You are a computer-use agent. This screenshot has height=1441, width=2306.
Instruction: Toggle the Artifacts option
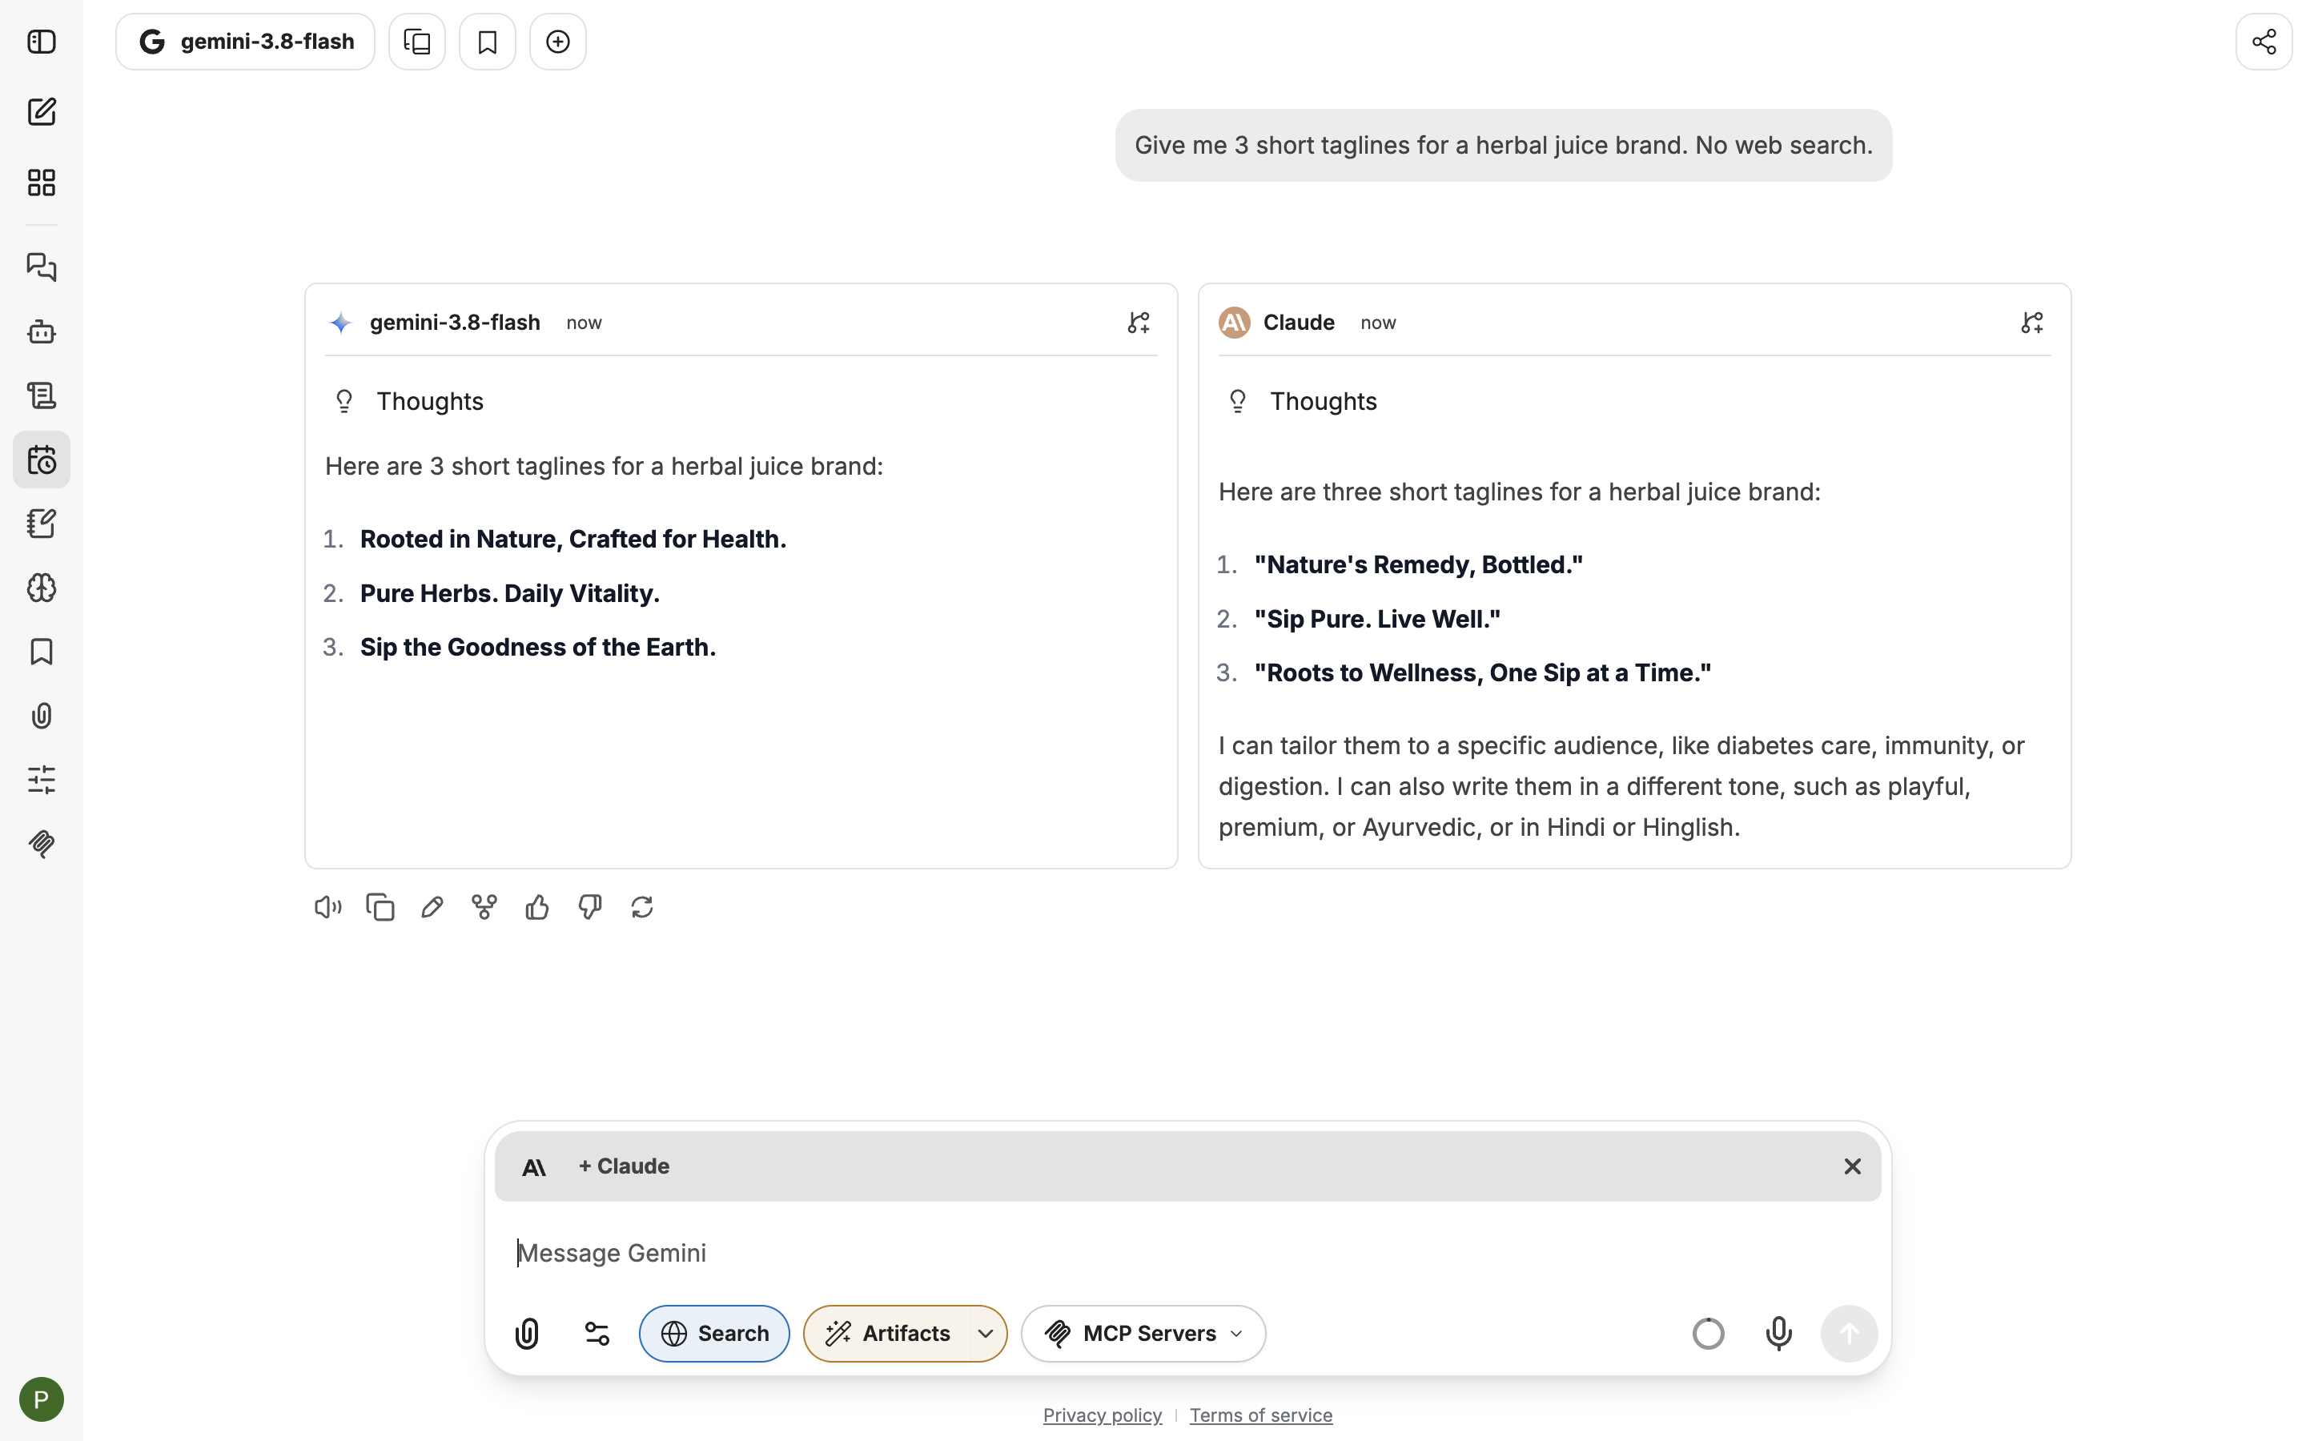pyautogui.click(x=888, y=1333)
